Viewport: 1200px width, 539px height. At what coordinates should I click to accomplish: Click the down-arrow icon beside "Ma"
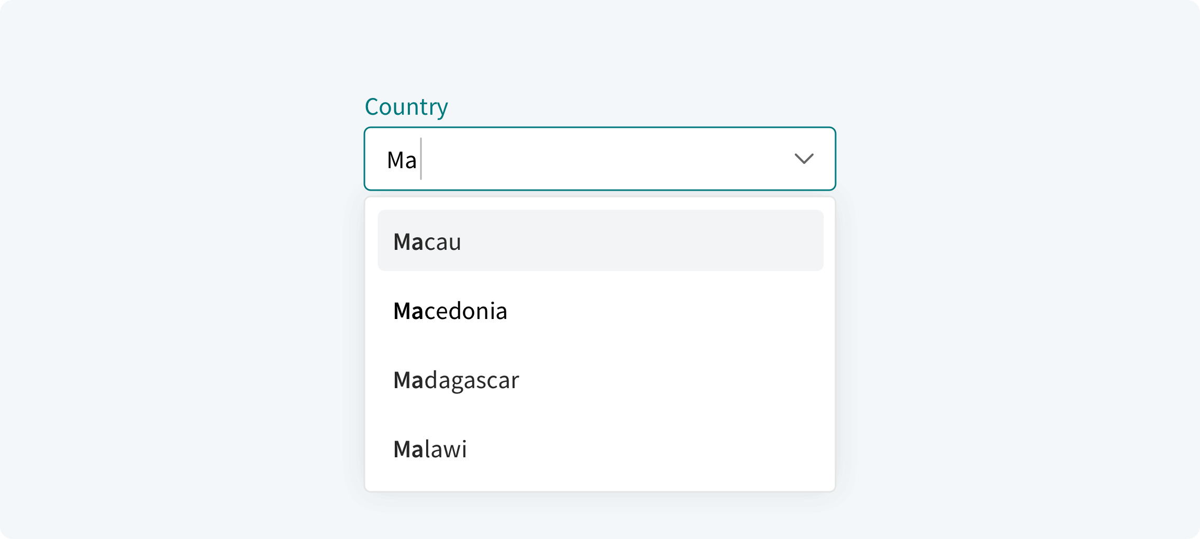tap(804, 159)
